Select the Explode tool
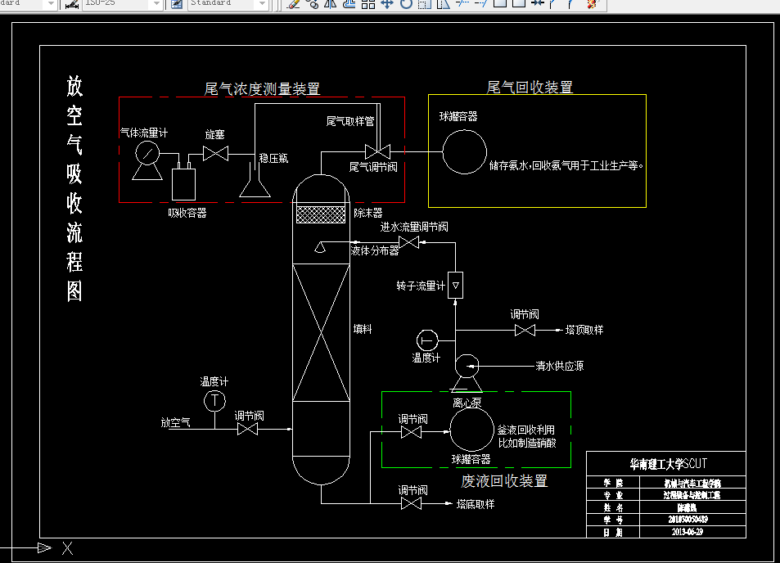The image size is (780, 563). click(x=590, y=5)
